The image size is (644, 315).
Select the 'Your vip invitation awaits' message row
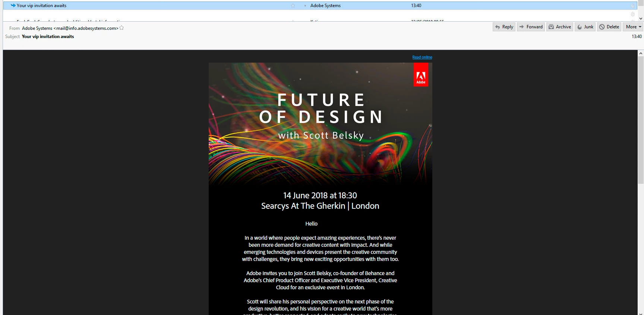click(321, 6)
